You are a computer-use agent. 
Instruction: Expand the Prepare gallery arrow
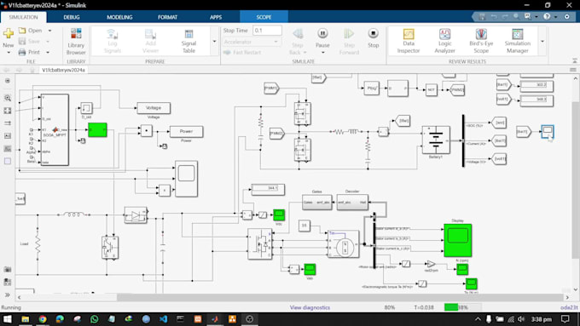(215, 42)
